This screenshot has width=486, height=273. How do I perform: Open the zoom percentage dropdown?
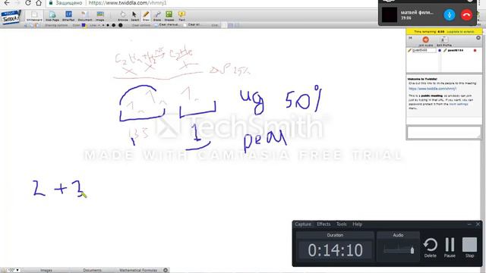tap(13, 270)
